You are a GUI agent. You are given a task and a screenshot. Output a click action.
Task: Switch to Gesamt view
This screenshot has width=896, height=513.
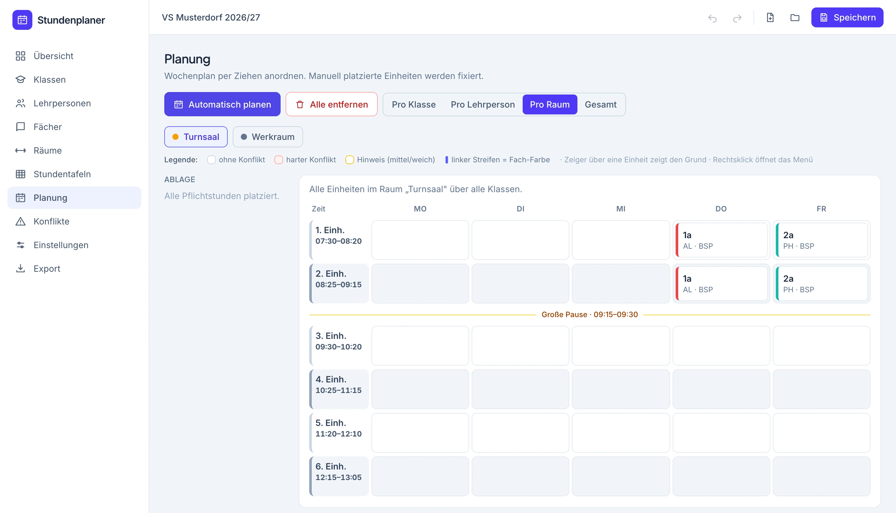coord(601,105)
